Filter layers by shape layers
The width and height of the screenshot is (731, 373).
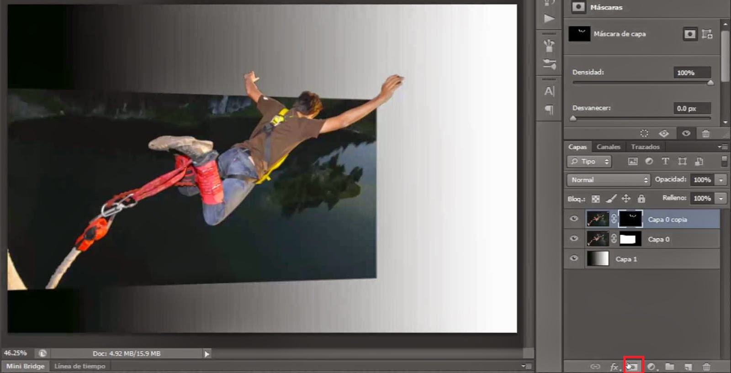click(682, 161)
